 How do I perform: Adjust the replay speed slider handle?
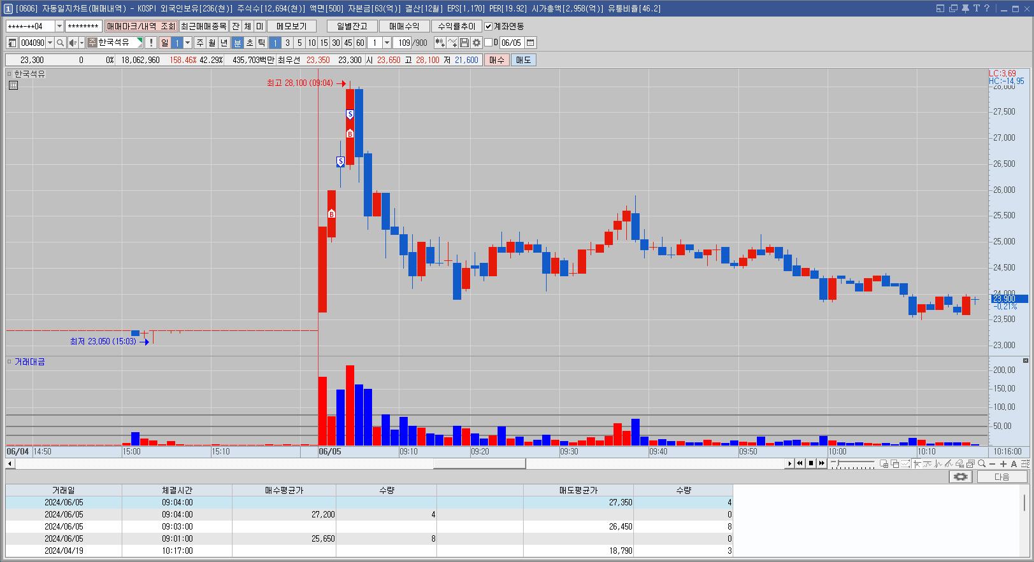pos(838,463)
